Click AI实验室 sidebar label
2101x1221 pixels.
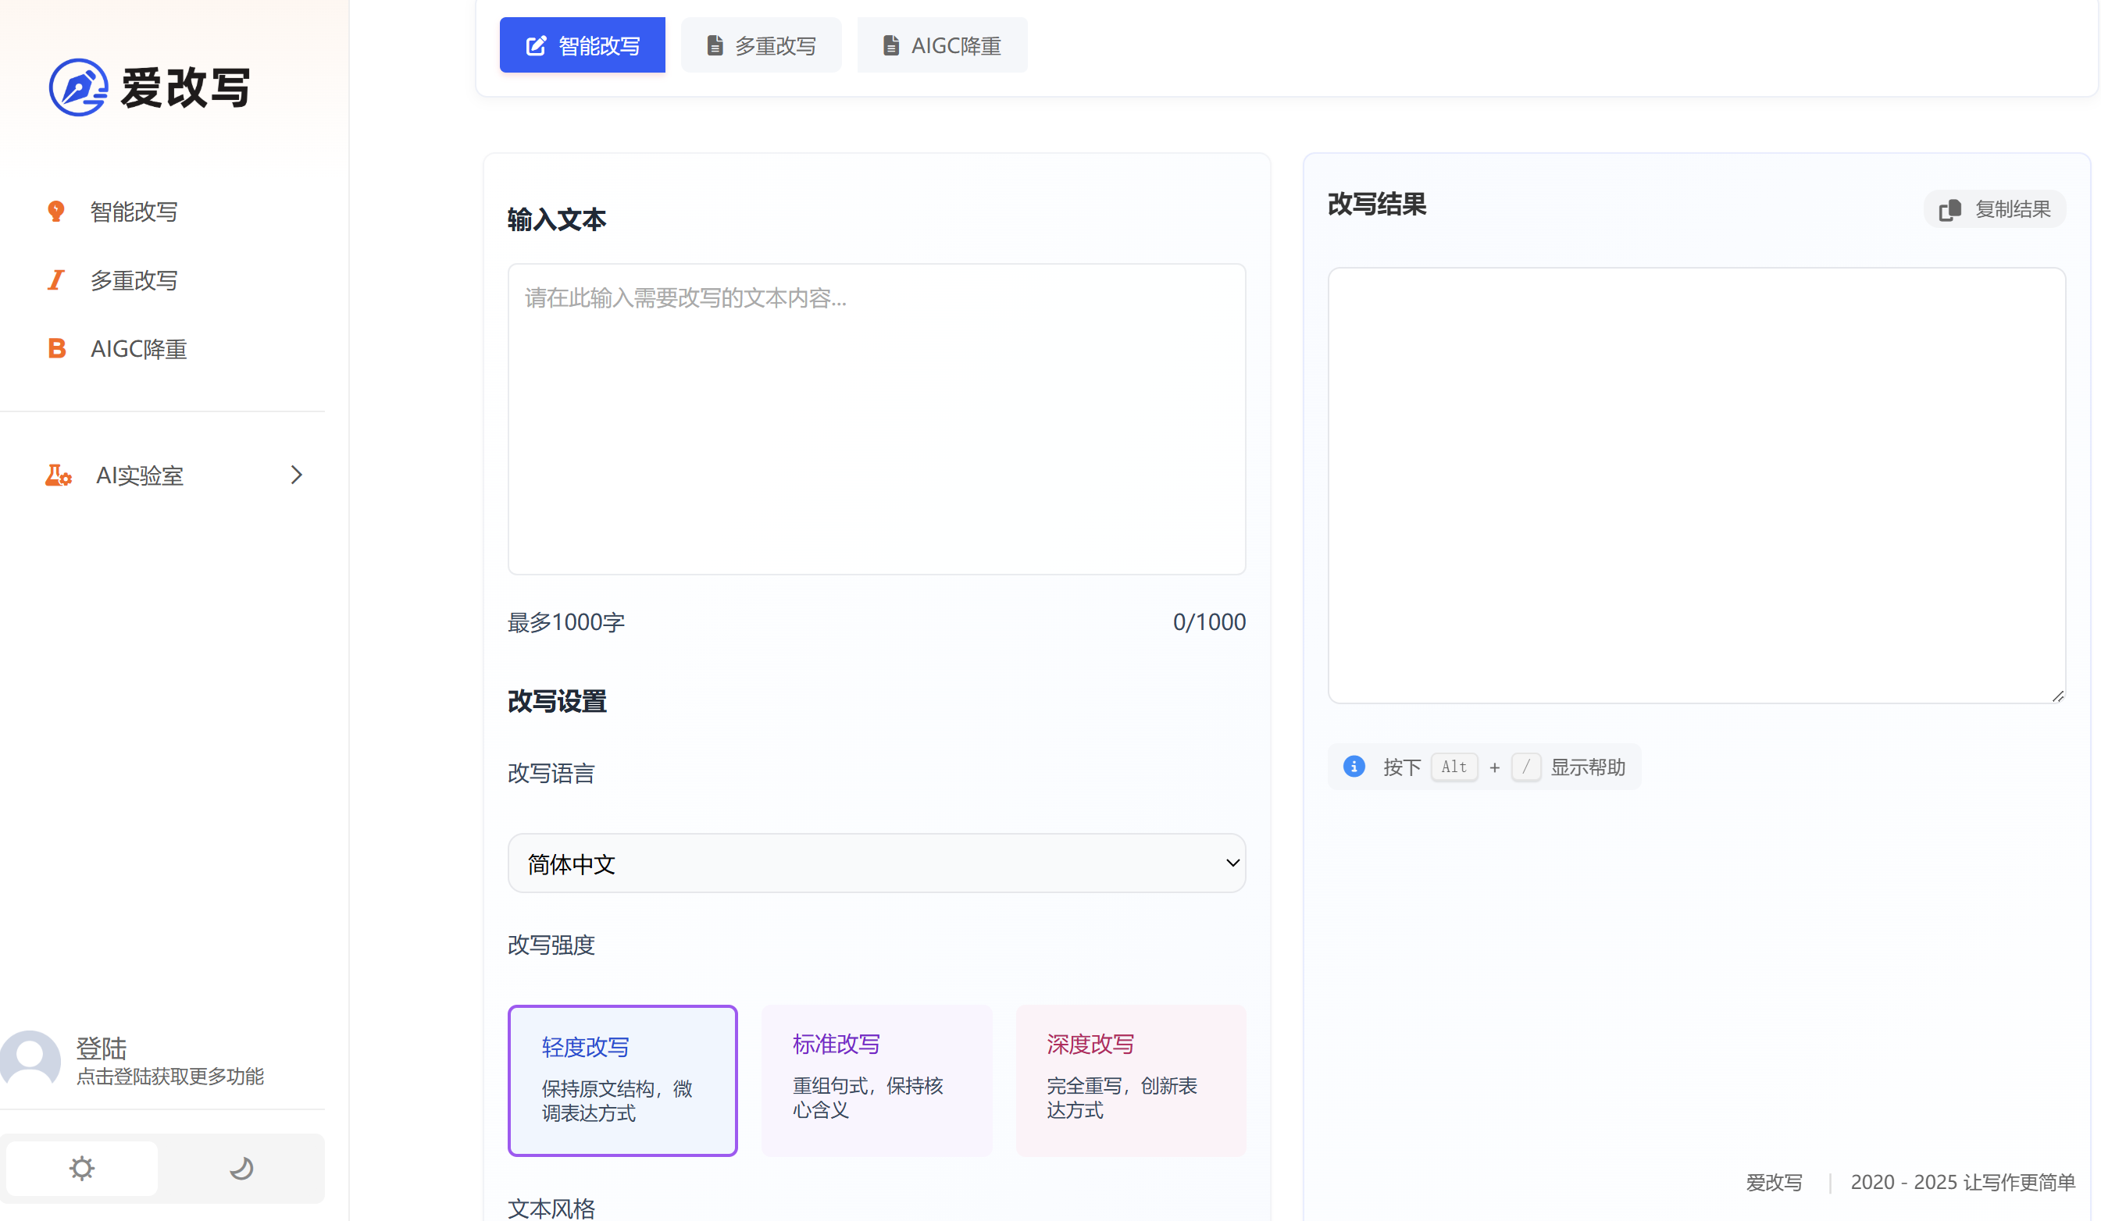139,475
